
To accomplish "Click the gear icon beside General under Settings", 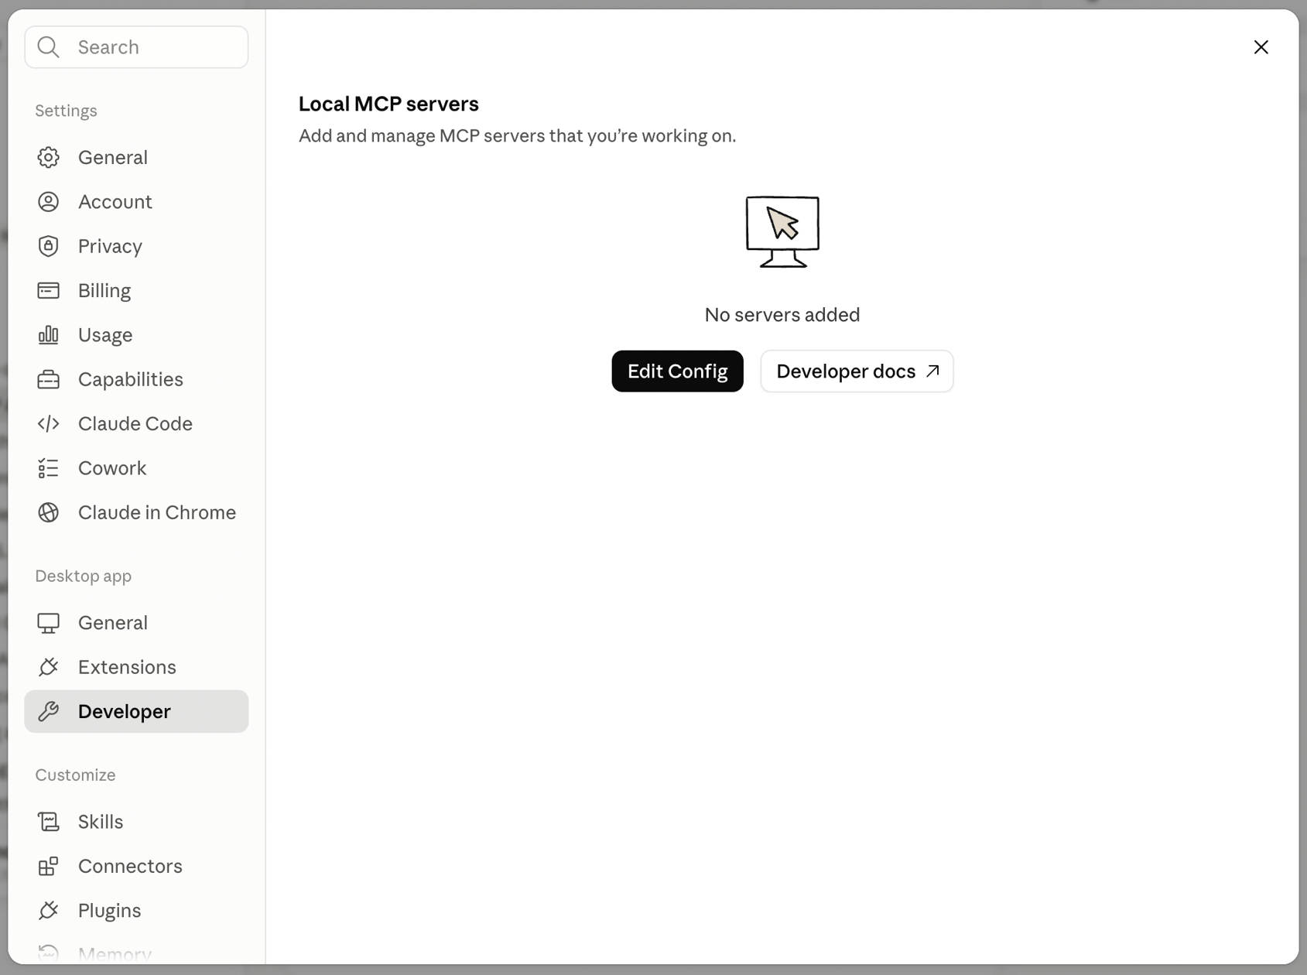I will pos(48,157).
